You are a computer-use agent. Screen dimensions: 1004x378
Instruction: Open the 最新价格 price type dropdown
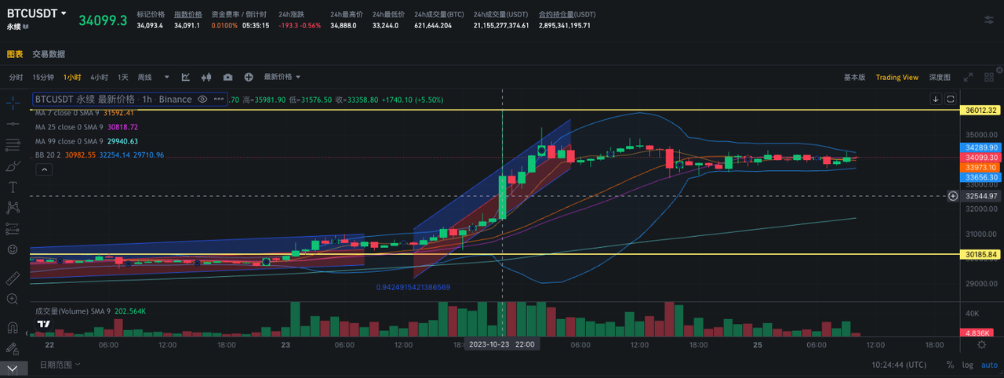[282, 77]
